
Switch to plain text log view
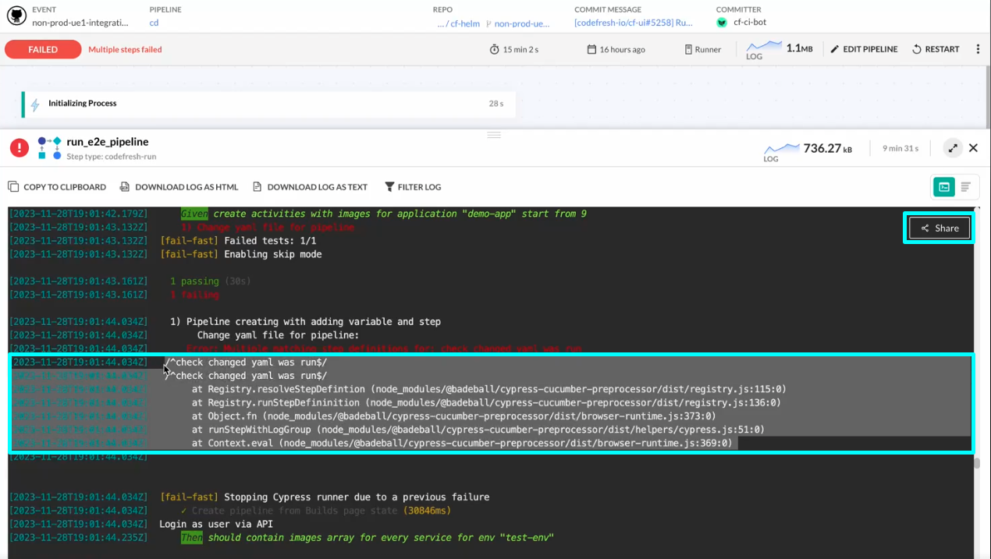pos(966,187)
